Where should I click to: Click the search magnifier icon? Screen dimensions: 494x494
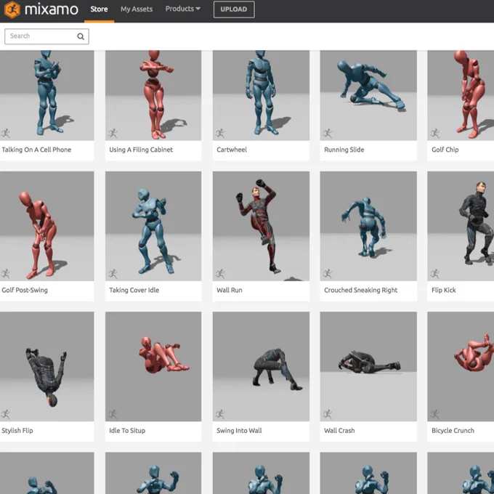[81, 36]
